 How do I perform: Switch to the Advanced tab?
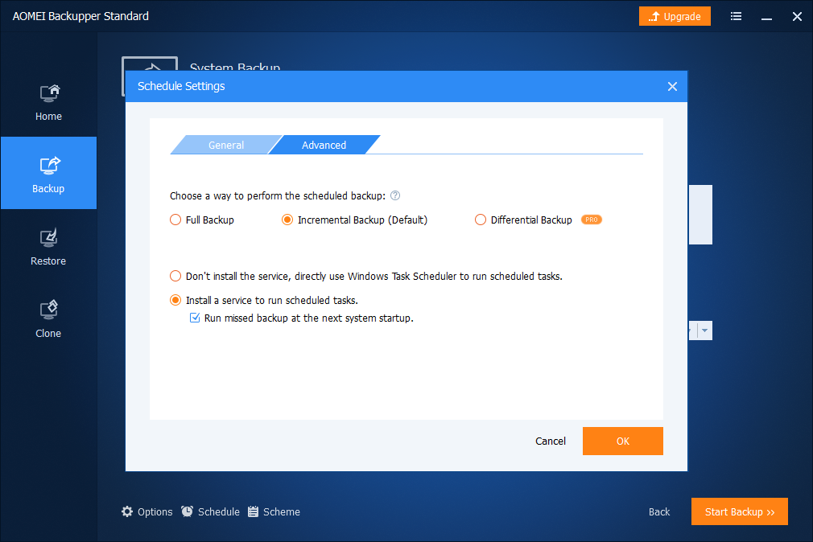pyautogui.click(x=324, y=145)
